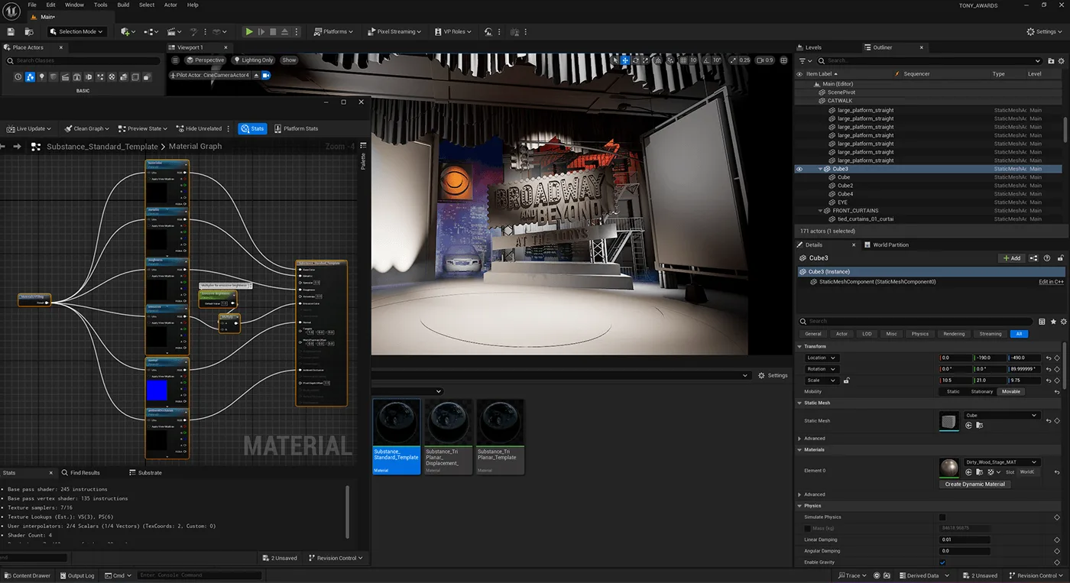Enable Simulate Physics checkbox
Viewport: 1070px width, 583px height.
(x=942, y=517)
